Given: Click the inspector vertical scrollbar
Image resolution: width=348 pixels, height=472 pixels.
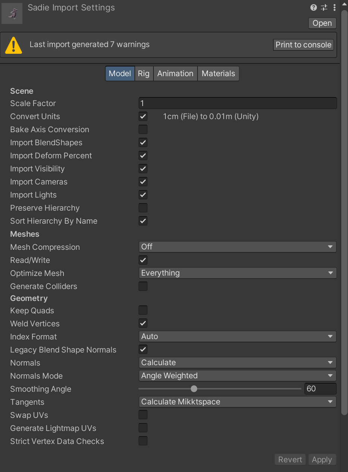Looking at the screenshot, I should [344, 213].
